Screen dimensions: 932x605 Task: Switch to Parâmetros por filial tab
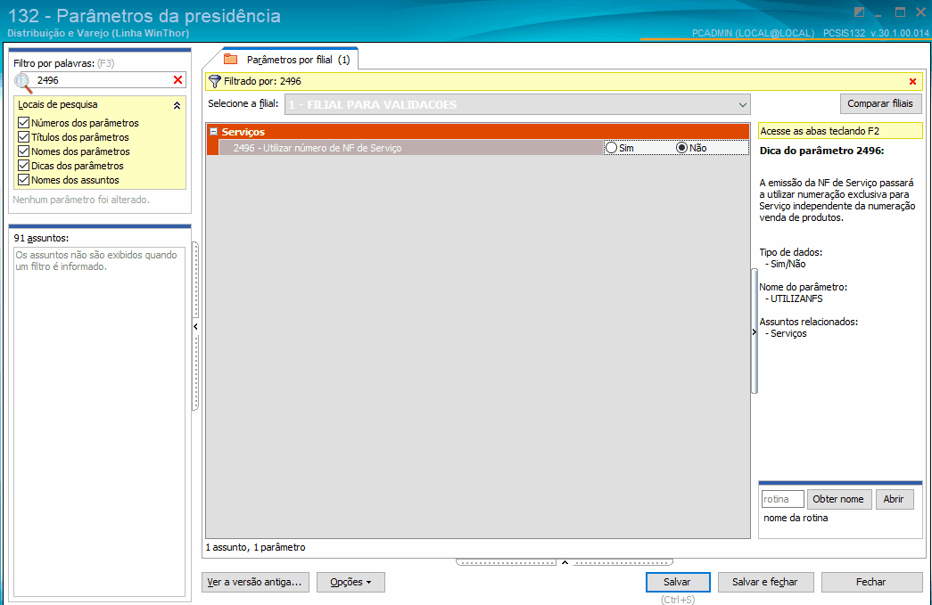(x=290, y=60)
